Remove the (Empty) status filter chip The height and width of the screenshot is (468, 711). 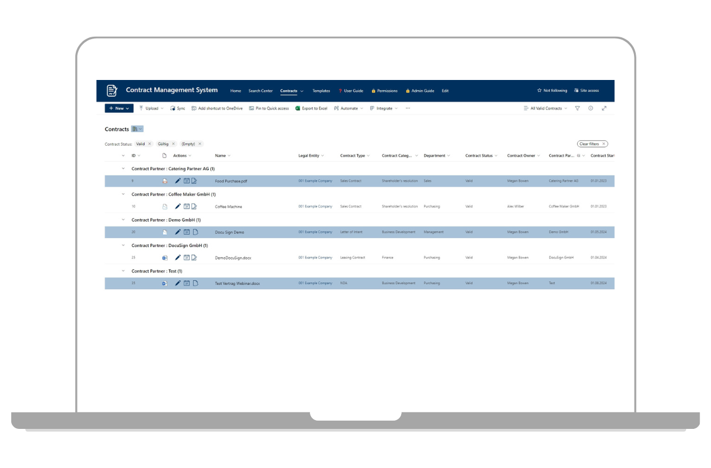click(x=200, y=144)
